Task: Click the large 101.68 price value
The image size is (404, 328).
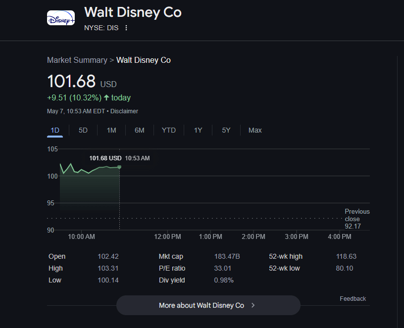Action: tap(71, 81)
